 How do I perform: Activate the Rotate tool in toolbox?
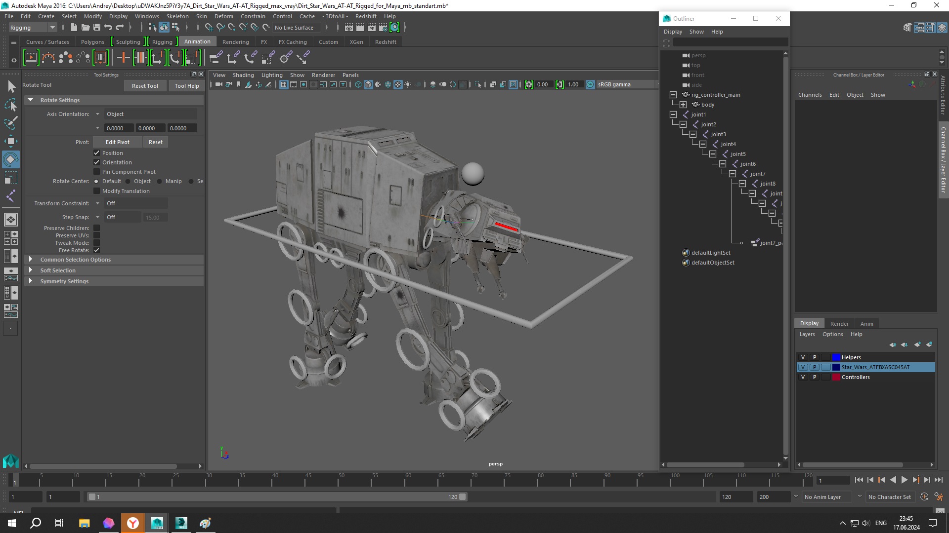11,159
